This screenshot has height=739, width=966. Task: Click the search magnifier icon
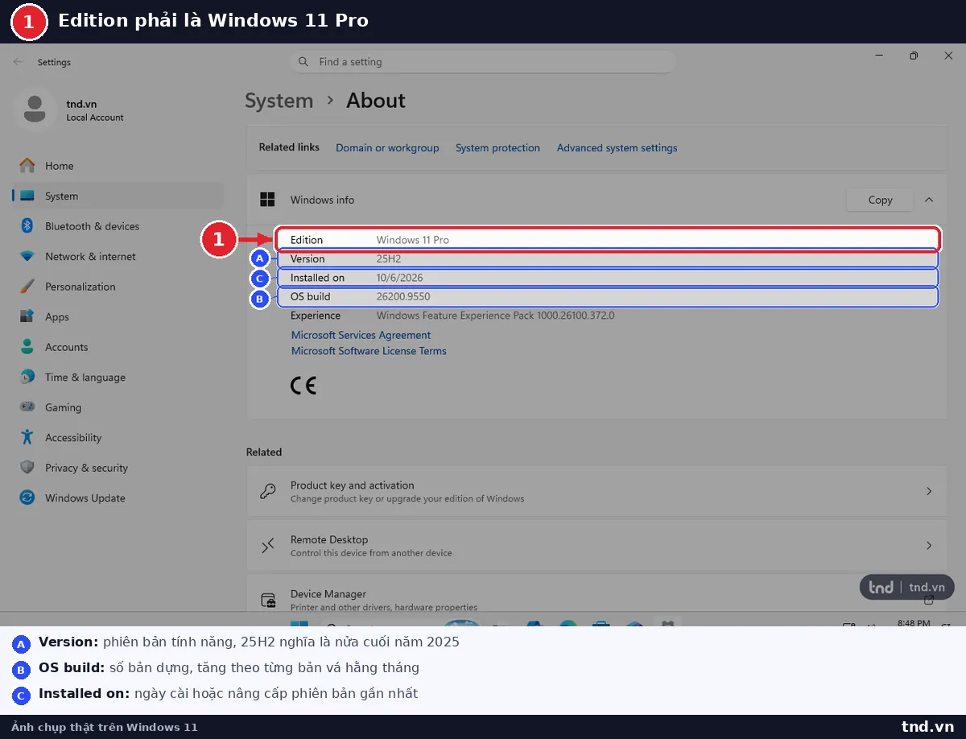point(303,62)
